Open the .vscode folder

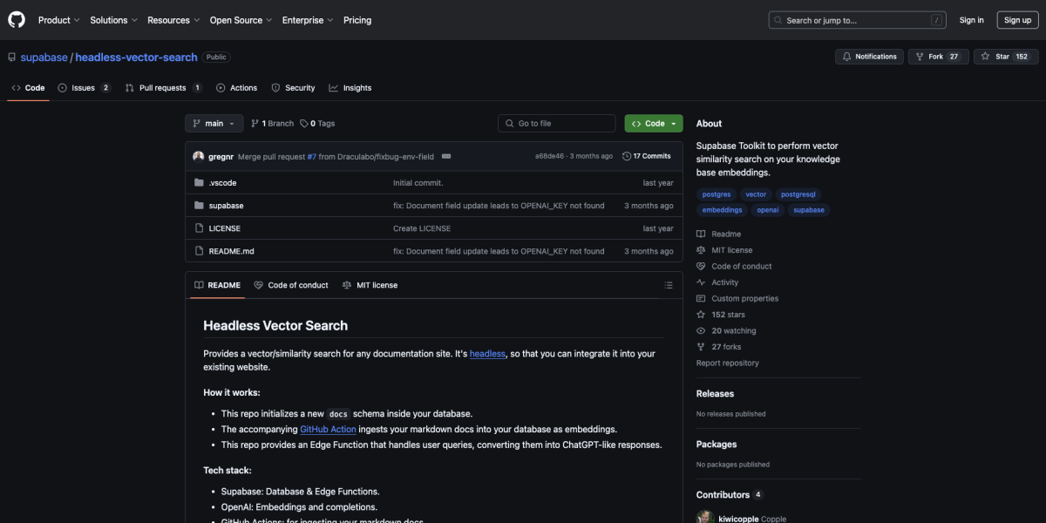tap(222, 183)
